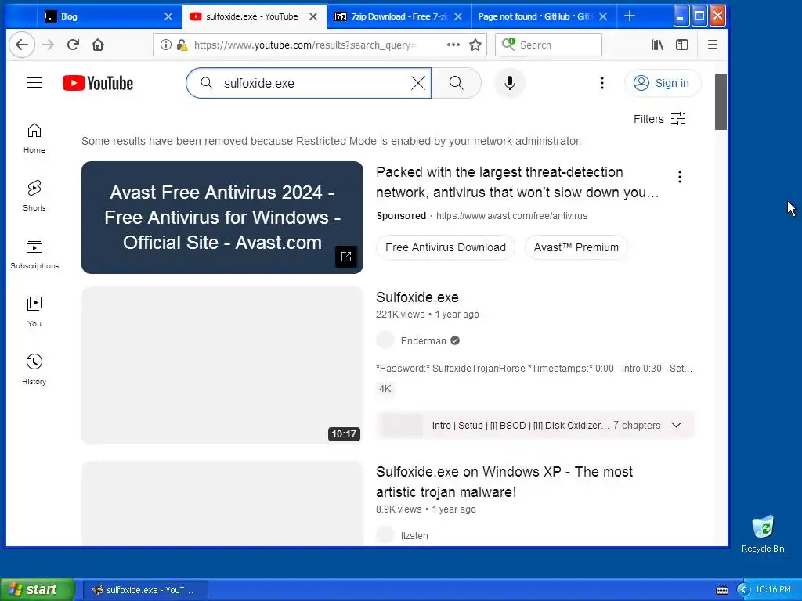The height and width of the screenshot is (601, 802).
Task: Open the You section in sidebar
Action: coord(34,311)
